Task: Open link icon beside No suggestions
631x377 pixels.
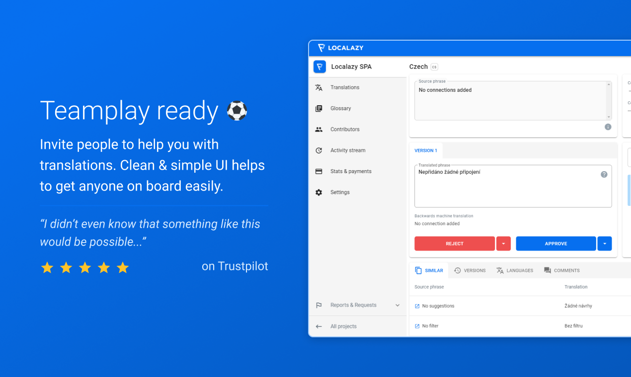Action: tap(417, 306)
